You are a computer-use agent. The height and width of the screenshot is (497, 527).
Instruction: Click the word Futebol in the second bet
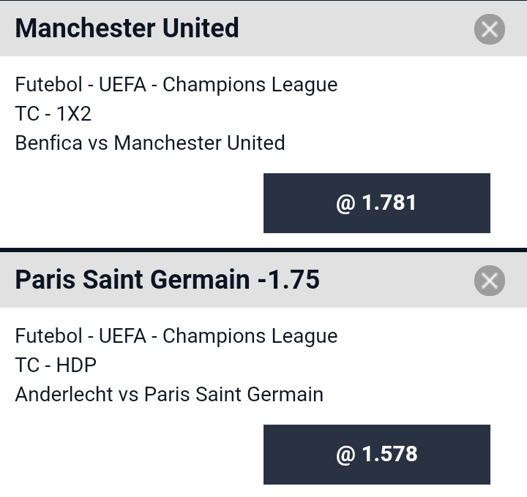(49, 335)
